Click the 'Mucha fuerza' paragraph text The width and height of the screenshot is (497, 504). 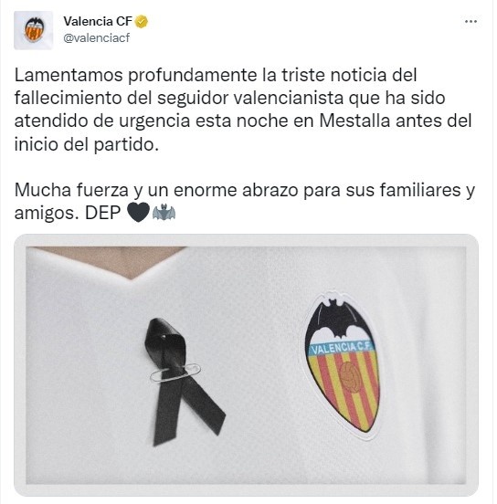point(245,201)
